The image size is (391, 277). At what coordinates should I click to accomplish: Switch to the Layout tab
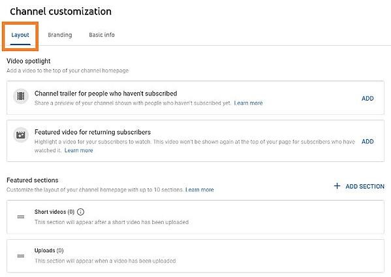pos(20,35)
